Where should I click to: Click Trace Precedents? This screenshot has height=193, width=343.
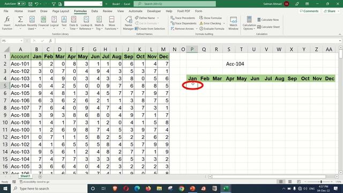(183, 18)
